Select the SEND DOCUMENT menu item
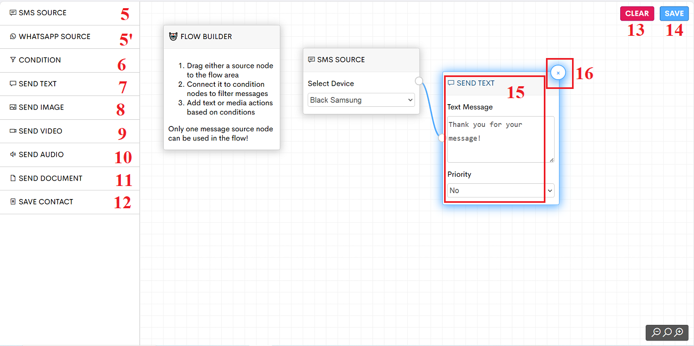Image resolution: width=694 pixels, height=346 pixels. click(69, 178)
